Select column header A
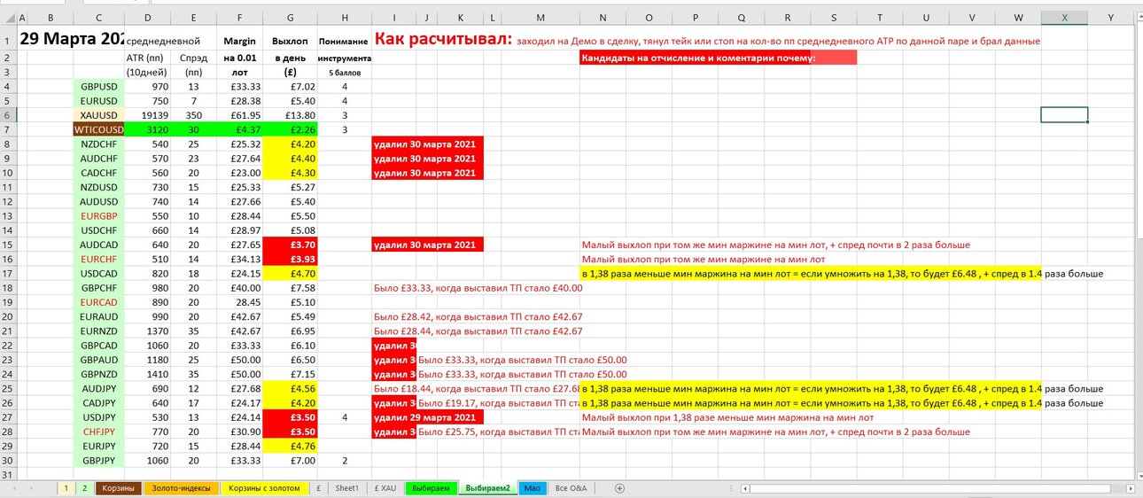This screenshot has height=498, width=1143. [x=21, y=17]
